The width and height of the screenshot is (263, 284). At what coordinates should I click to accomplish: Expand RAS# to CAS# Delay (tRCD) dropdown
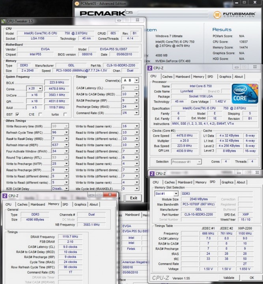[x=137, y=94]
